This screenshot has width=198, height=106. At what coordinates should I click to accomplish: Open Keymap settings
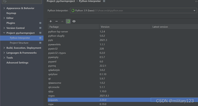(x=11, y=13)
